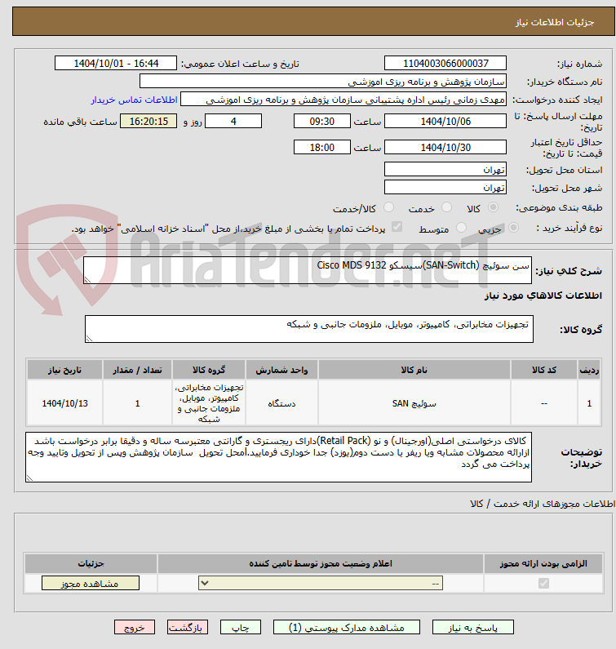Click the delivery province field تهران

tap(445, 169)
